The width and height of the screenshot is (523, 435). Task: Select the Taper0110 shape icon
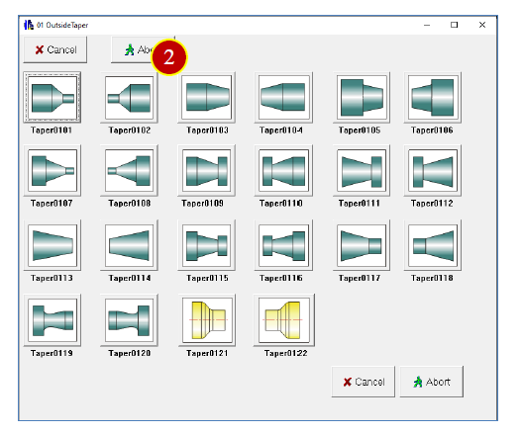click(284, 170)
